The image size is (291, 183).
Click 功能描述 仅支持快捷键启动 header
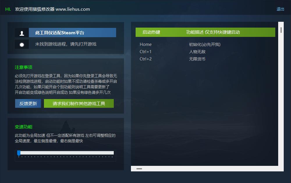click(x=213, y=32)
